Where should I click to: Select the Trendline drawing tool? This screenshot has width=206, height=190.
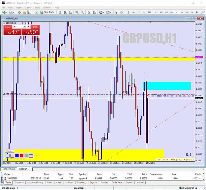[139, 12]
